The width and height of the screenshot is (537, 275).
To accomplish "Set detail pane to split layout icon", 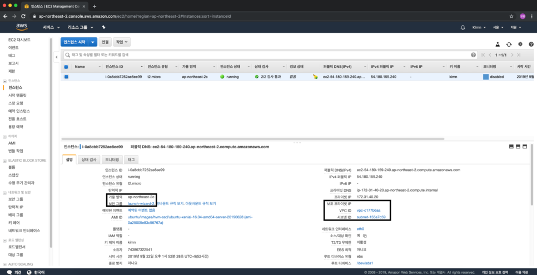I will tap(518, 147).
